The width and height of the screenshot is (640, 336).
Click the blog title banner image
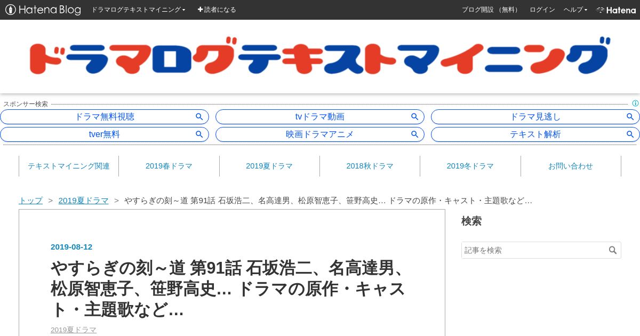319,56
